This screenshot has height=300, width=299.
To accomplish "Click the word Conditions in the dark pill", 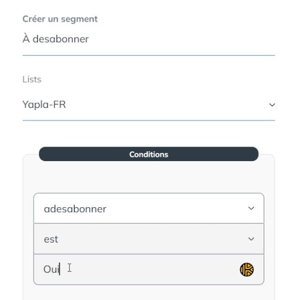I will coord(149,155).
